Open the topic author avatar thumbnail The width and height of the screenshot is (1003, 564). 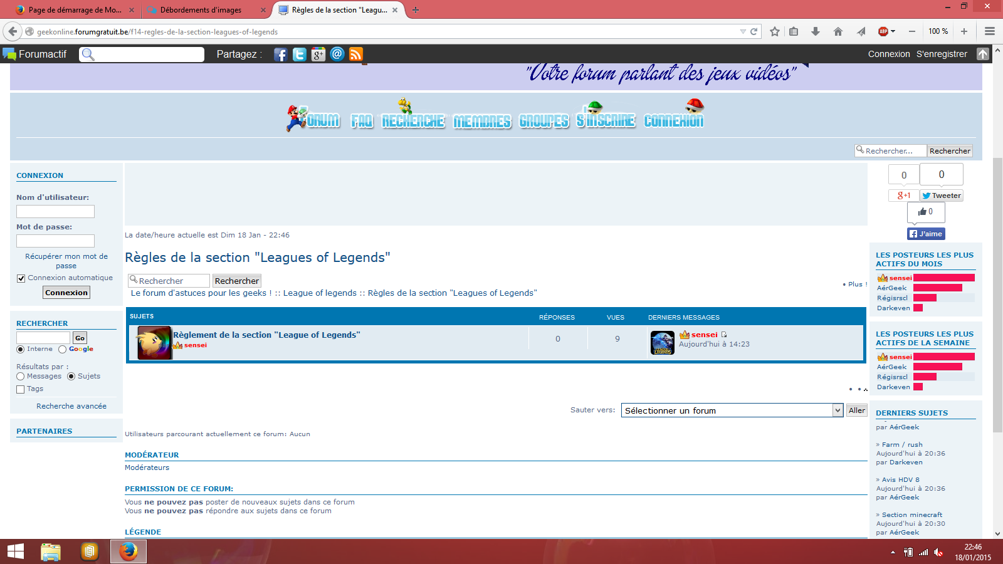154,342
